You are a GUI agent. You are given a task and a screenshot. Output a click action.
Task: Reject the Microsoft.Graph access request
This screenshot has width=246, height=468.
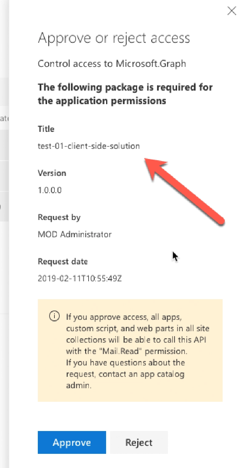tap(139, 442)
